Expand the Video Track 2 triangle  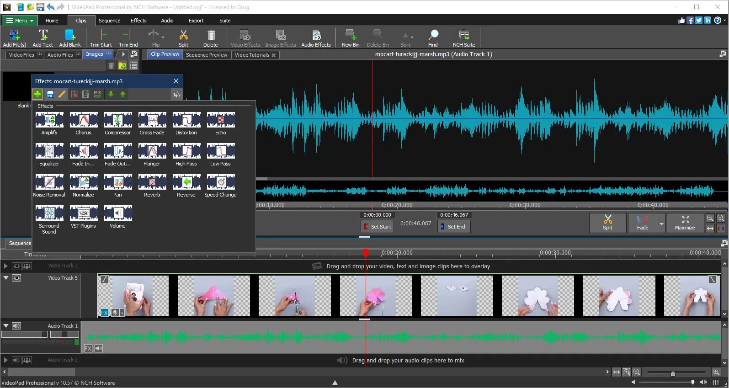click(6, 266)
